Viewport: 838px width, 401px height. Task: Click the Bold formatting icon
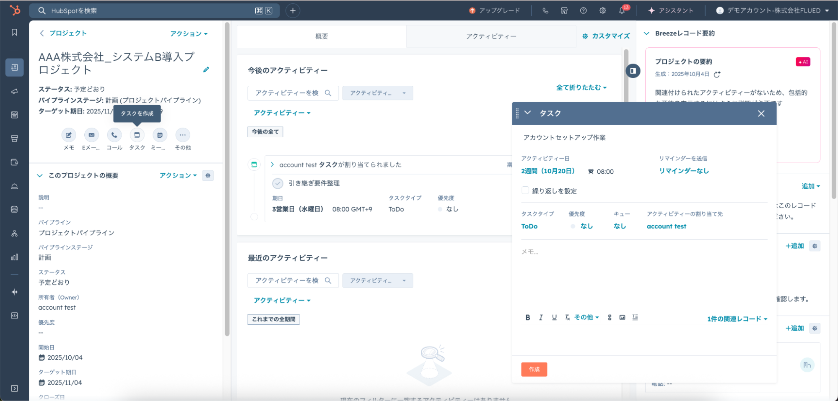pos(528,318)
